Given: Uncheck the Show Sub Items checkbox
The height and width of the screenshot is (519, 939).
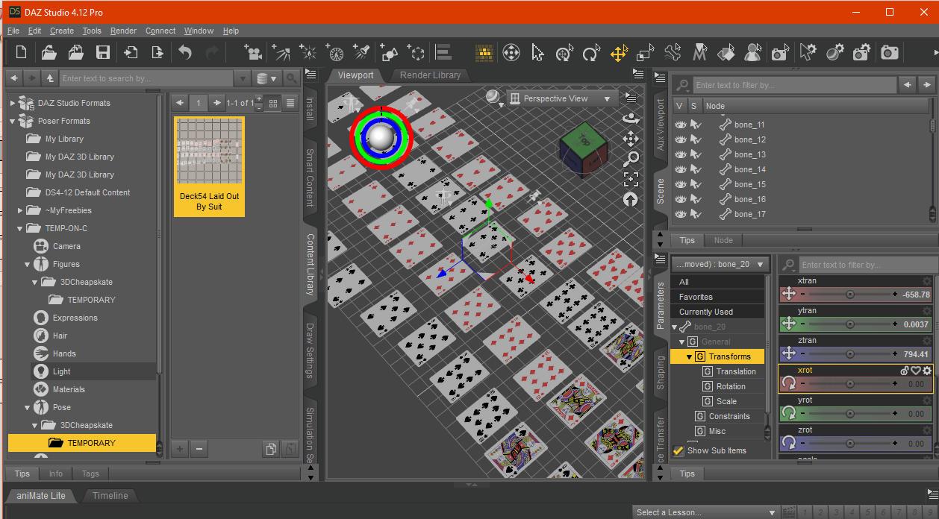Looking at the screenshot, I should [678, 450].
